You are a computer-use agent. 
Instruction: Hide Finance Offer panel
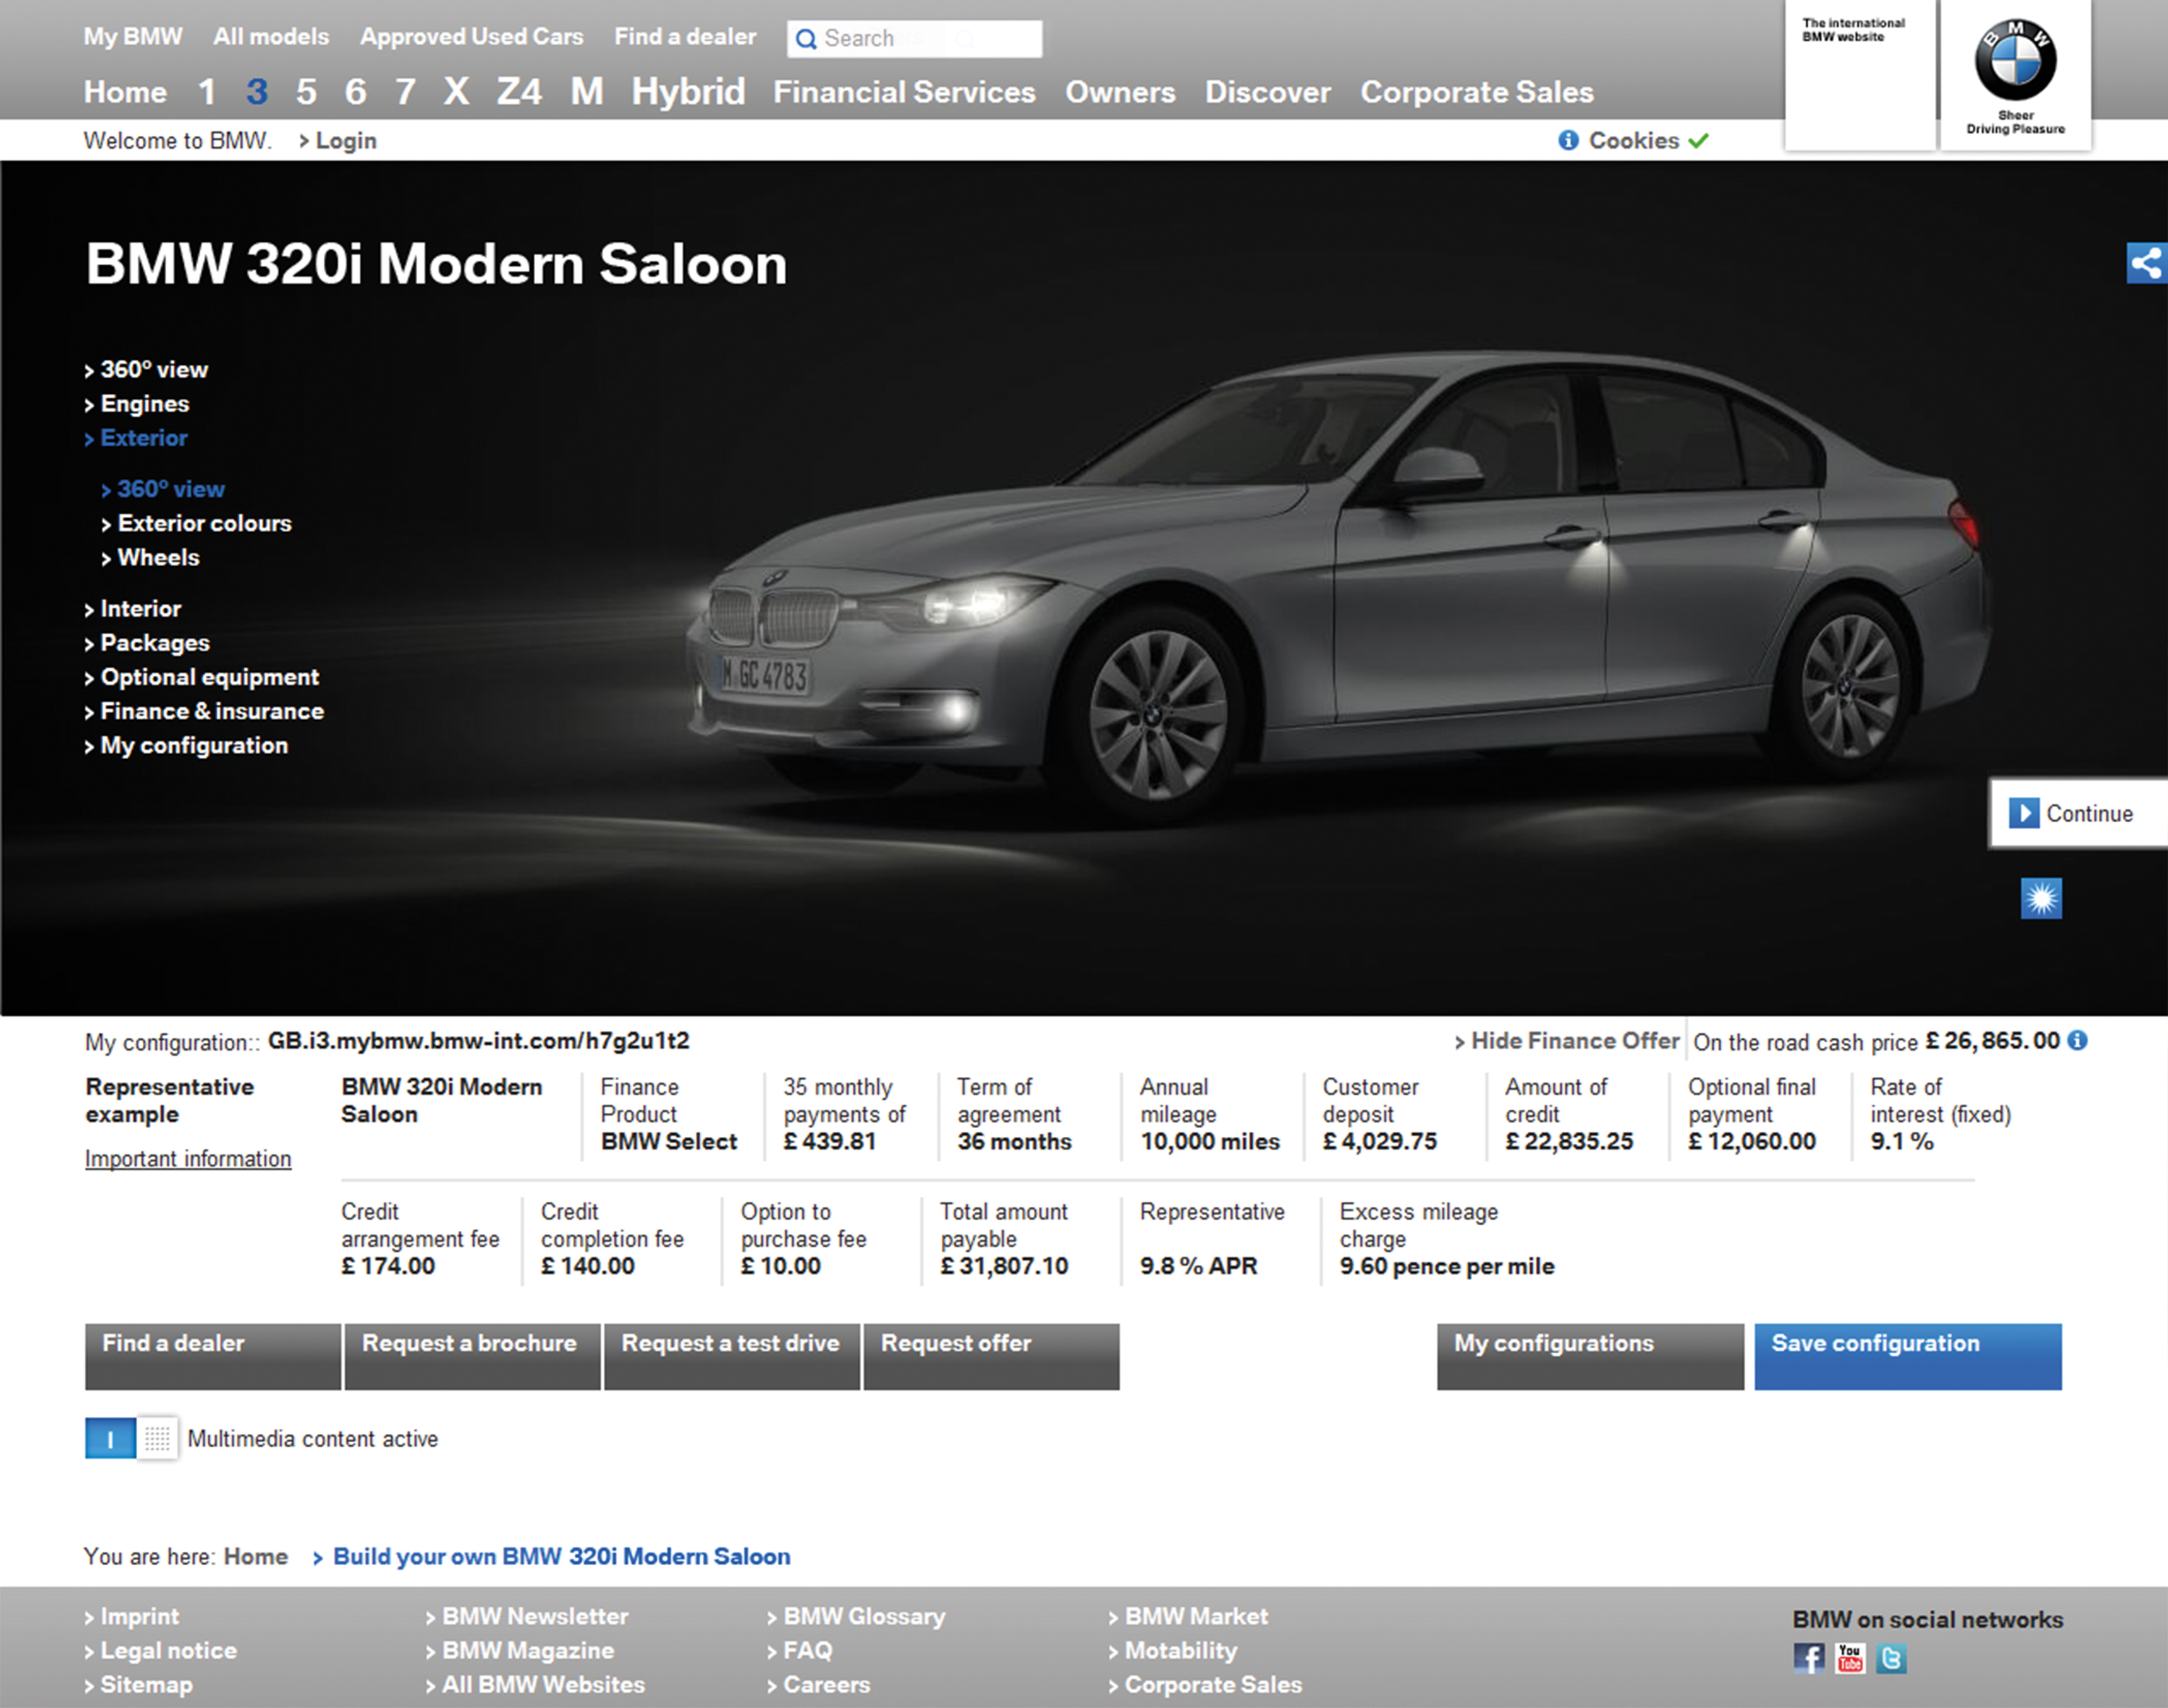(1574, 1041)
